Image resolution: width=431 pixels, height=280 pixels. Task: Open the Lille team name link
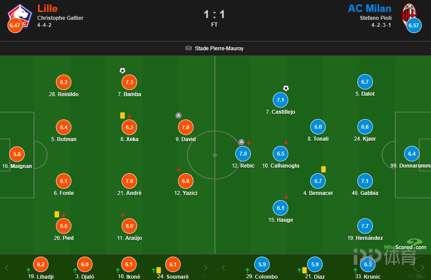point(47,8)
